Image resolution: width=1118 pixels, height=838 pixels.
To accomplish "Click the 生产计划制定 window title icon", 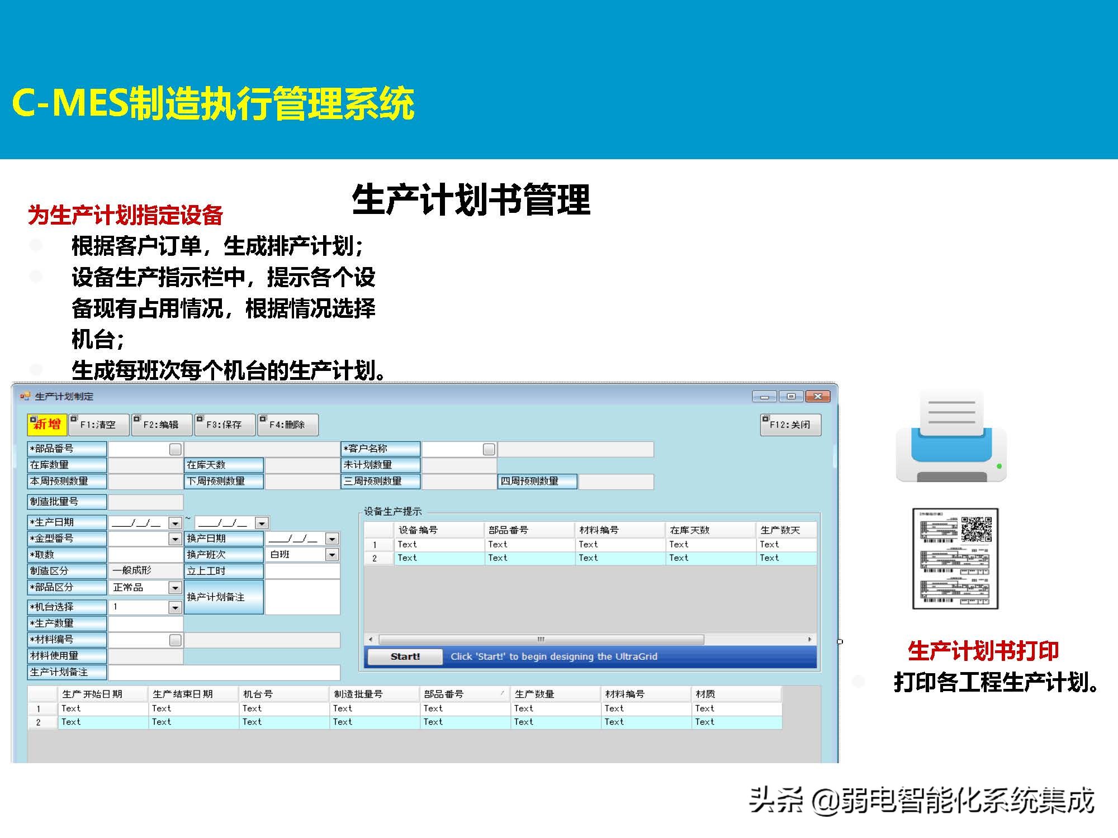I will (25, 396).
